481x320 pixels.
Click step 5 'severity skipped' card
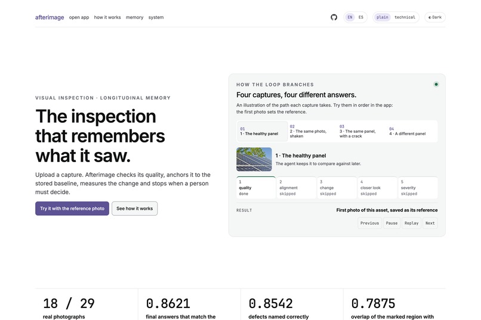click(x=418, y=188)
